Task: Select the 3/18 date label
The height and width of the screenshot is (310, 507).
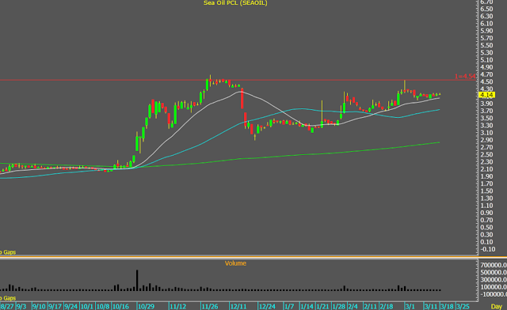Action: 447,306
